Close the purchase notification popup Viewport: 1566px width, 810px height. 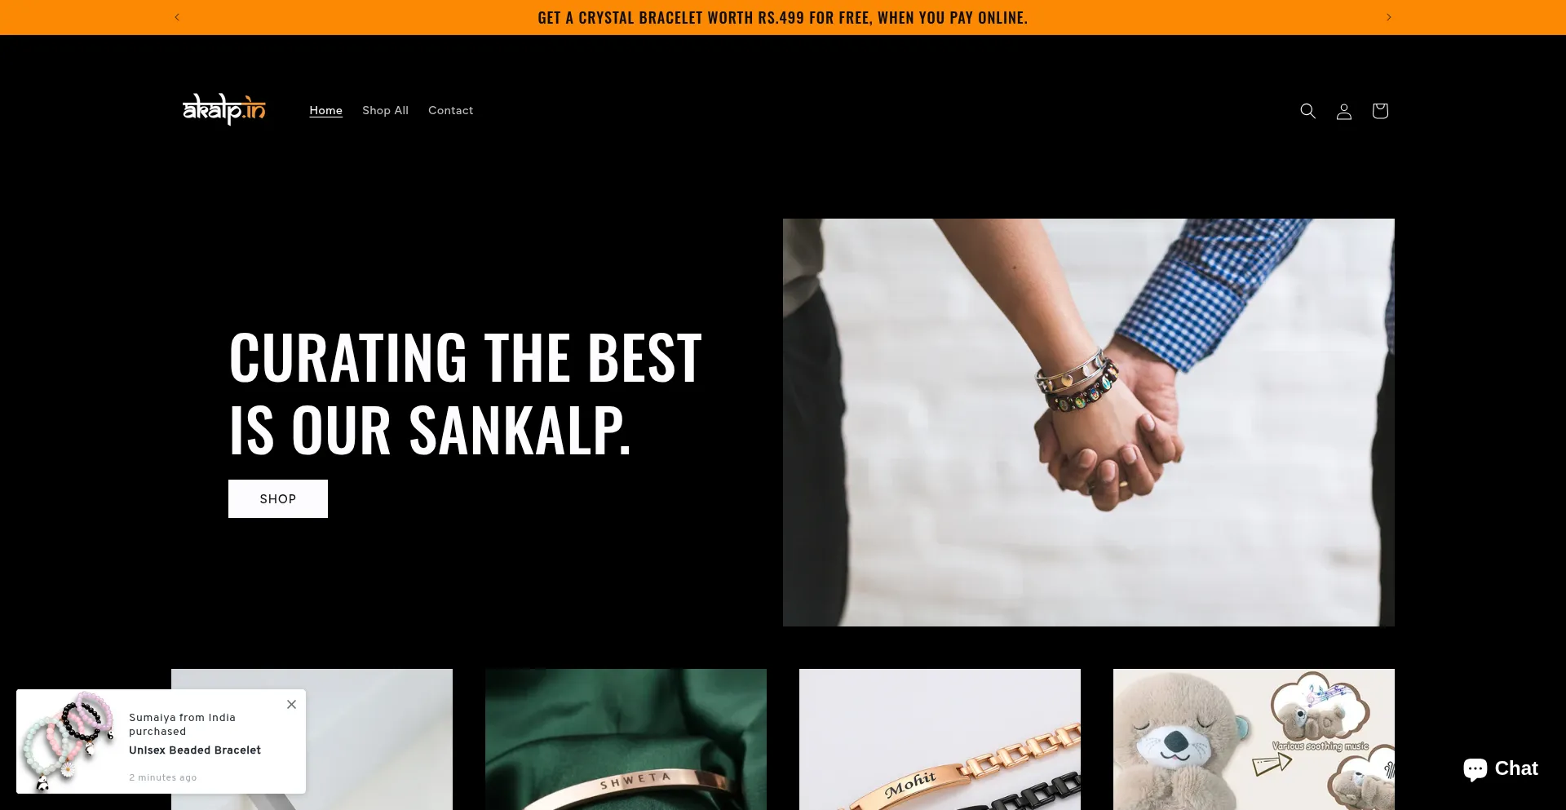click(291, 704)
